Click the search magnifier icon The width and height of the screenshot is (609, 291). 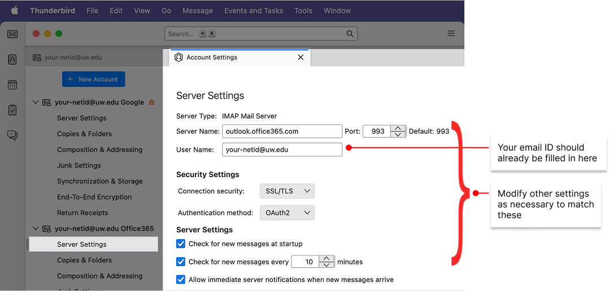[x=350, y=34]
